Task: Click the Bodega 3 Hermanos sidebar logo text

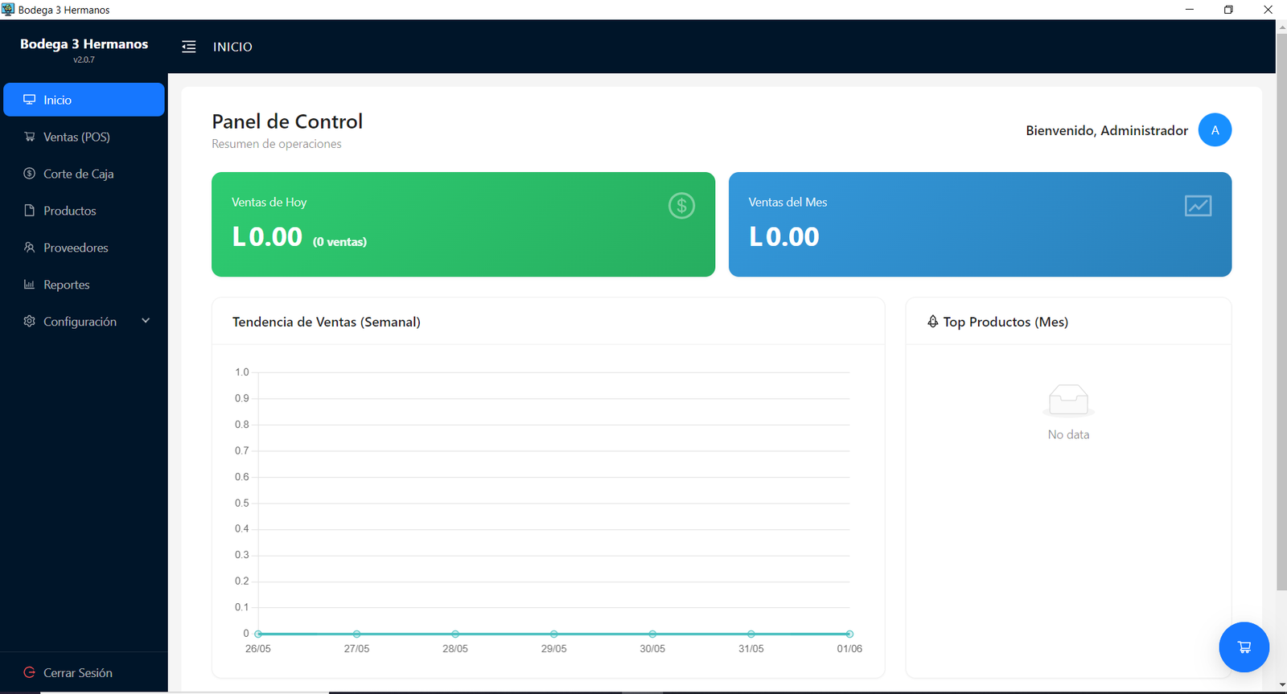Action: coord(84,43)
